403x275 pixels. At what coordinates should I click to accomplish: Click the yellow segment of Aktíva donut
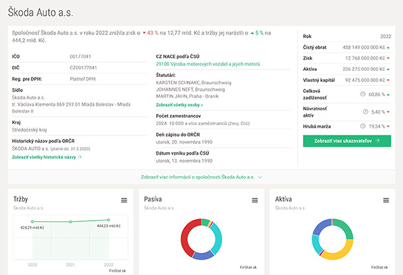[x=340, y=253]
